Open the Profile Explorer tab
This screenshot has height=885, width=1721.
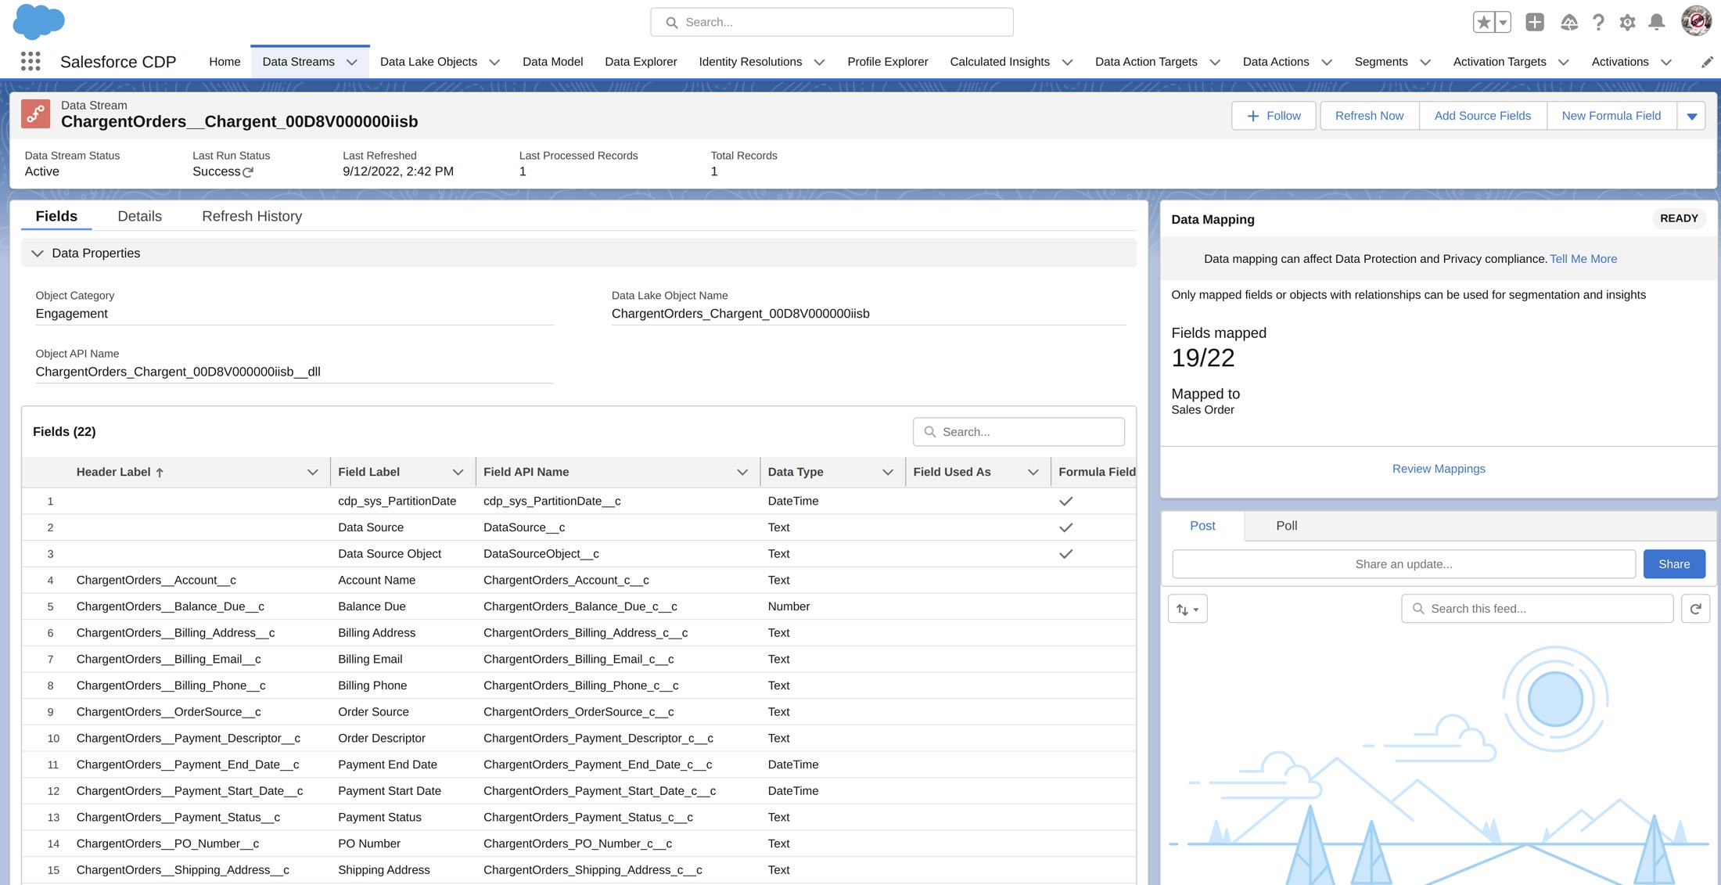[x=888, y=62]
